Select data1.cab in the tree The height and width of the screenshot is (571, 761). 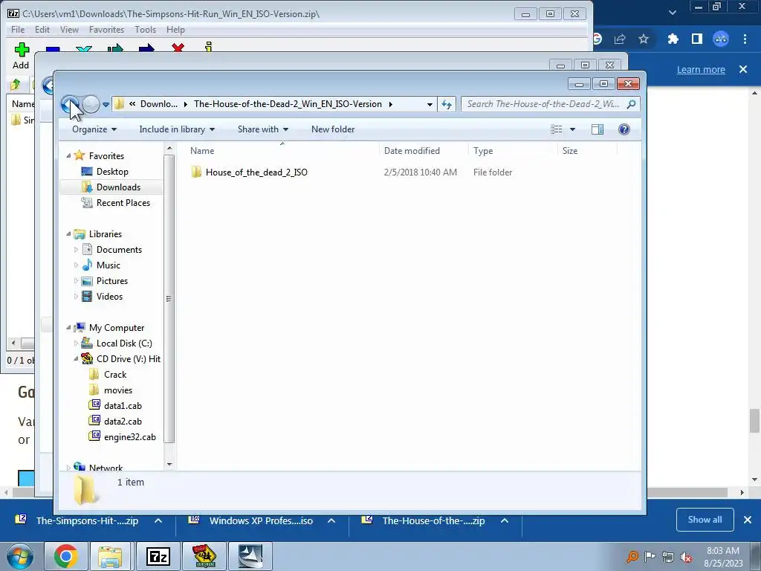[123, 405]
